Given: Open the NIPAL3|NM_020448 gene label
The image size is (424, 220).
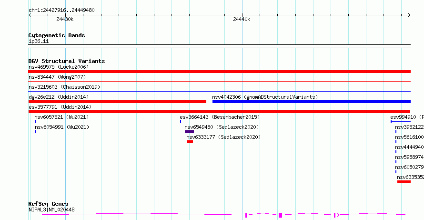Looking at the screenshot, I should point(51,210).
